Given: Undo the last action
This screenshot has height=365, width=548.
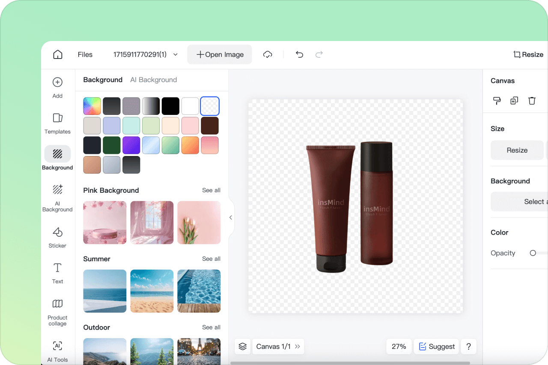Looking at the screenshot, I should 299,54.
